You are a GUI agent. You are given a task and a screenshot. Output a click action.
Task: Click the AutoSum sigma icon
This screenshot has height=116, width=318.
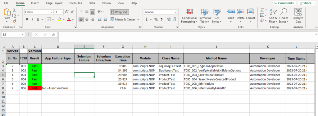[x=262, y=10]
